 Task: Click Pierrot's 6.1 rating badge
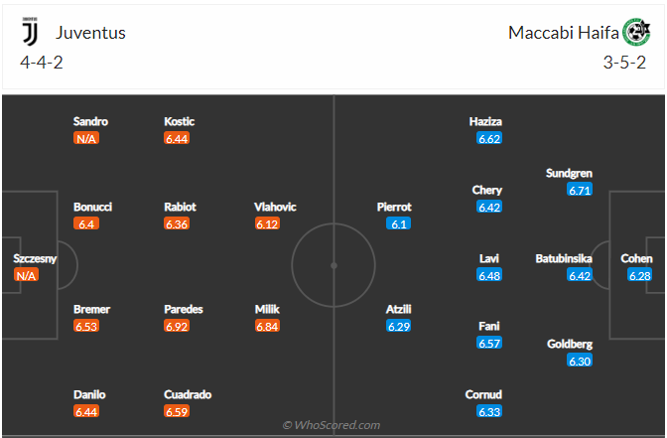tap(398, 224)
